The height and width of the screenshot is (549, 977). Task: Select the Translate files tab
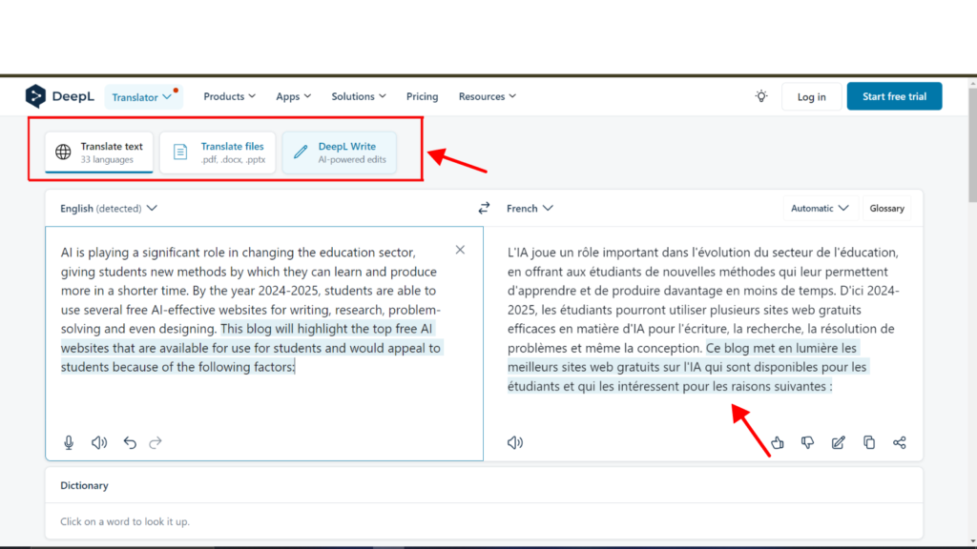pyautogui.click(x=218, y=152)
